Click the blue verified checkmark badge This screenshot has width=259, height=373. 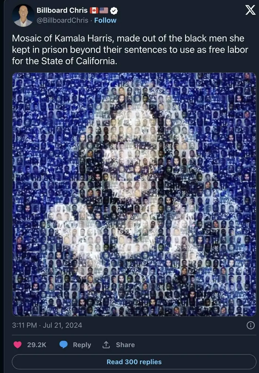(114, 11)
